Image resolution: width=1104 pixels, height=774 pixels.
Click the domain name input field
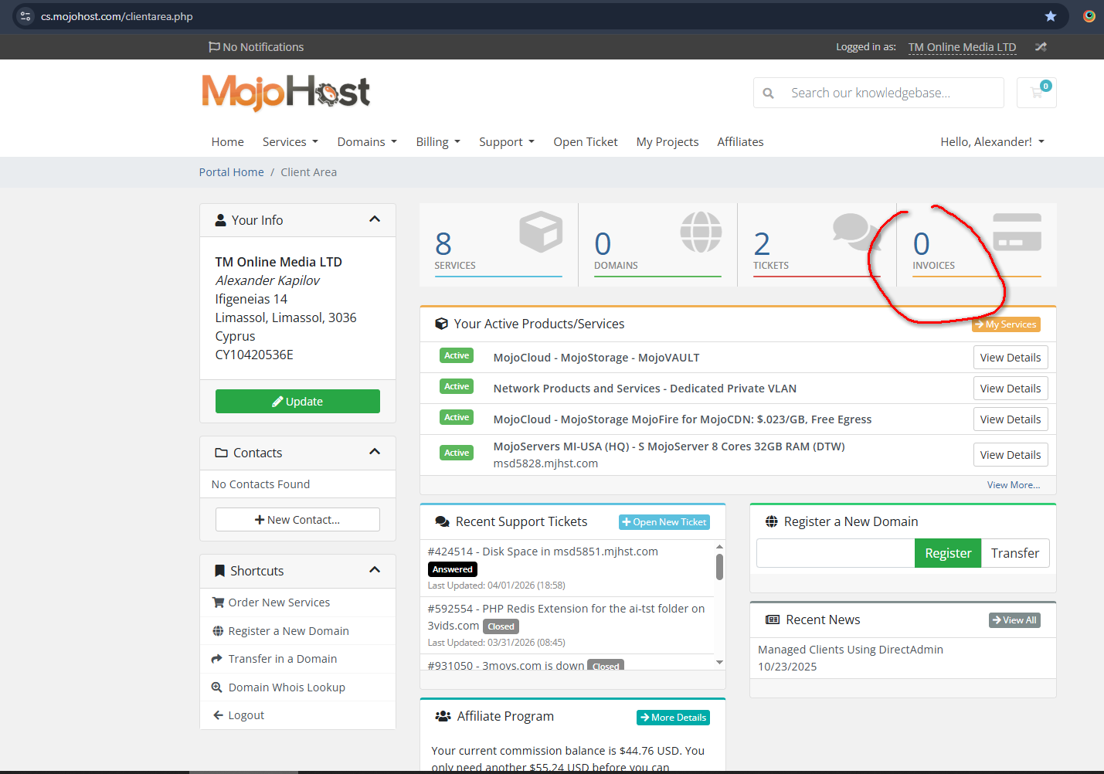pyautogui.click(x=836, y=553)
